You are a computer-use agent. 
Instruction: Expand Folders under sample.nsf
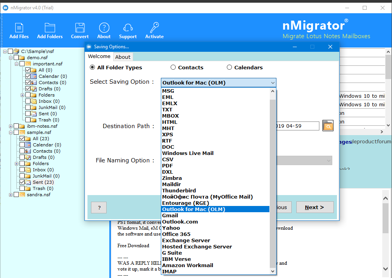(x=16, y=164)
